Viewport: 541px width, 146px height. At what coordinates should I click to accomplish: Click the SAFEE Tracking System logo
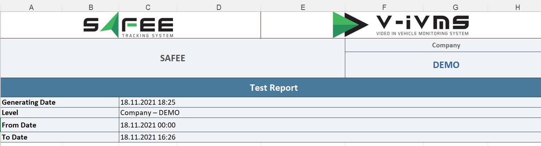tap(128, 27)
